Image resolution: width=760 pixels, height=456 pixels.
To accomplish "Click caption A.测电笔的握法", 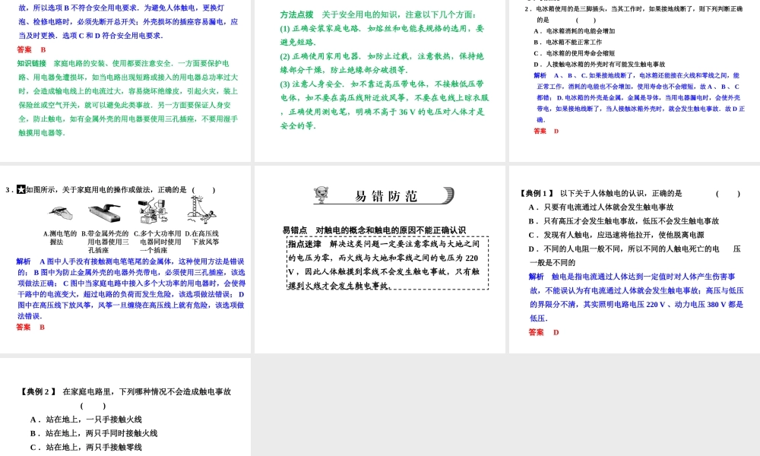I will point(60,237).
